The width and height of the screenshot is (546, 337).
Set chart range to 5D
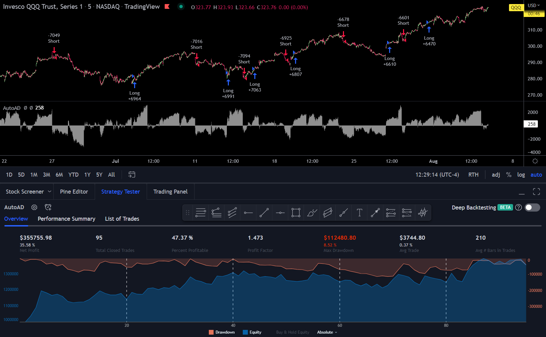click(21, 175)
